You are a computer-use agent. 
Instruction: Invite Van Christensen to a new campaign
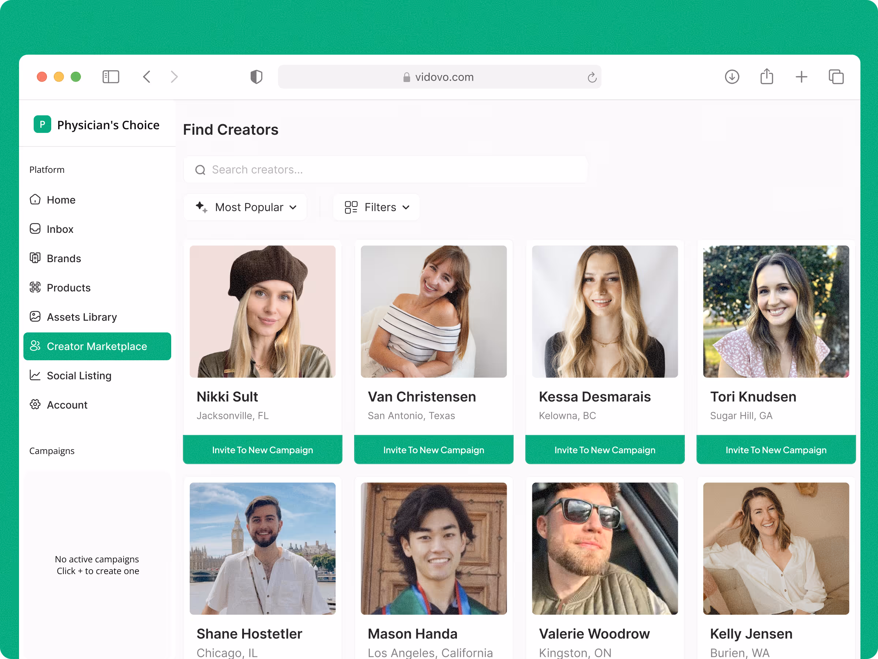click(x=434, y=450)
